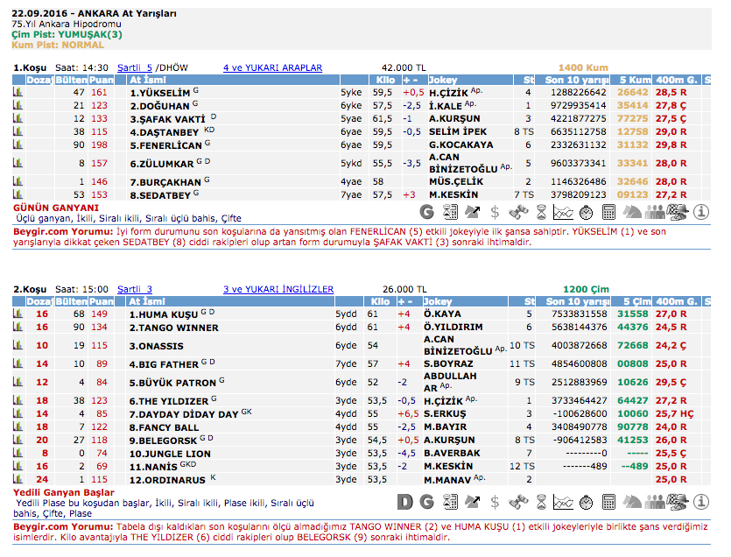Open the "4 ve YUKARI ARAPLAR" link

(x=272, y=67)
